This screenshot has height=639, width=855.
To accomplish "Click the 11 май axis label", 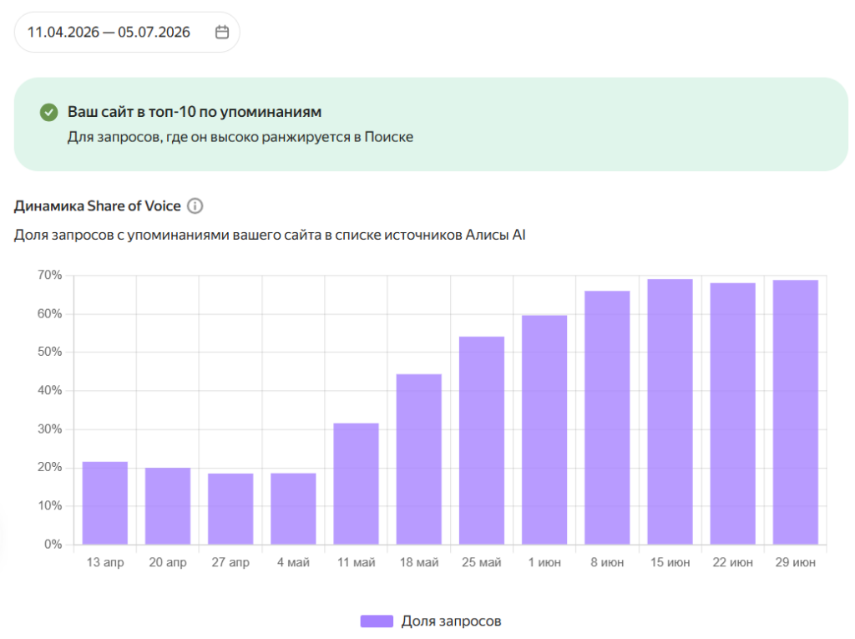I will click(356, 562).
